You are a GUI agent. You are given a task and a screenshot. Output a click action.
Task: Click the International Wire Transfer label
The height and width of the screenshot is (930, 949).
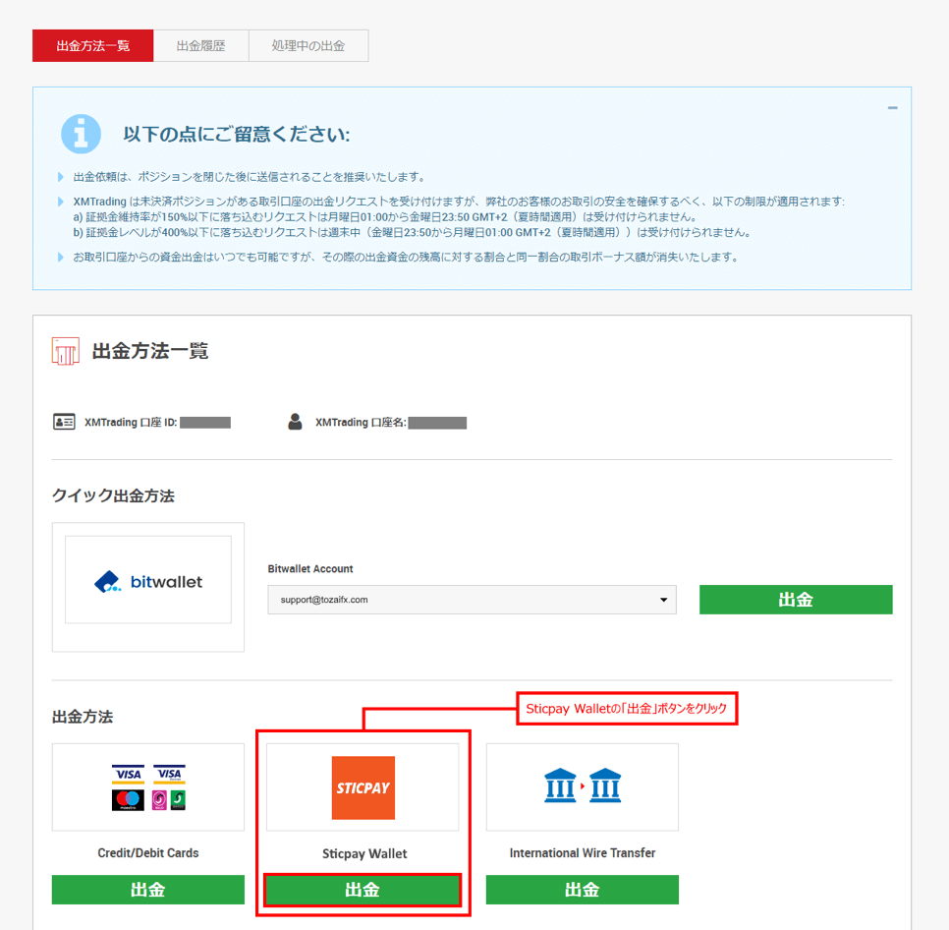tap(583, 853)
